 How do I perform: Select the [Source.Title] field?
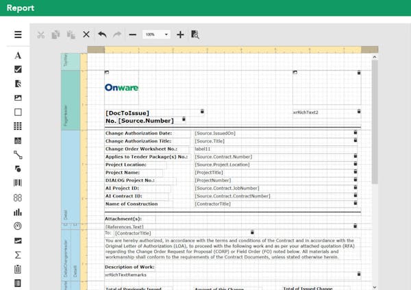pos(275,141)
